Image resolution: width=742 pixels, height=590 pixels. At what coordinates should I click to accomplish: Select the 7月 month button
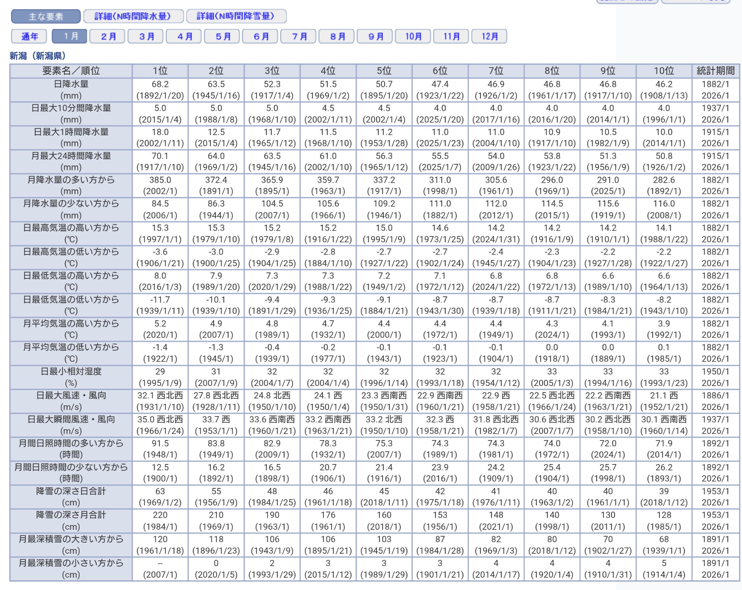(299, 37)
